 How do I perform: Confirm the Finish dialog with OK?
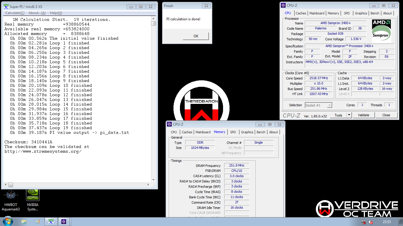tap(196, 36)
